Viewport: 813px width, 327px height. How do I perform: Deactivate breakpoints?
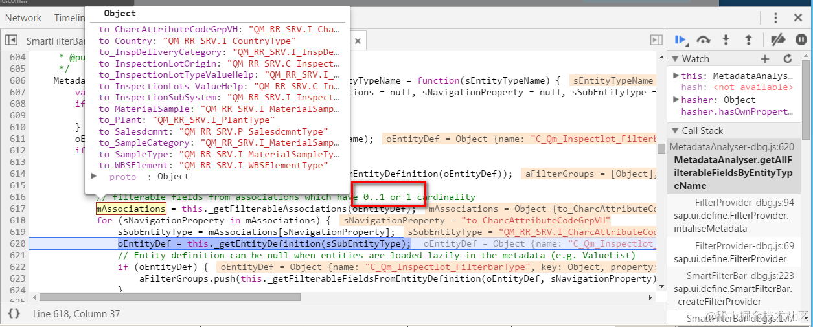tap(778, 39)
